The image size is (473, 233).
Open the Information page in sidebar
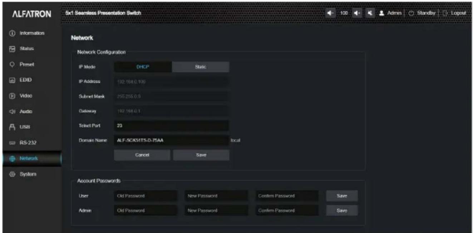[x=31, y=33]
